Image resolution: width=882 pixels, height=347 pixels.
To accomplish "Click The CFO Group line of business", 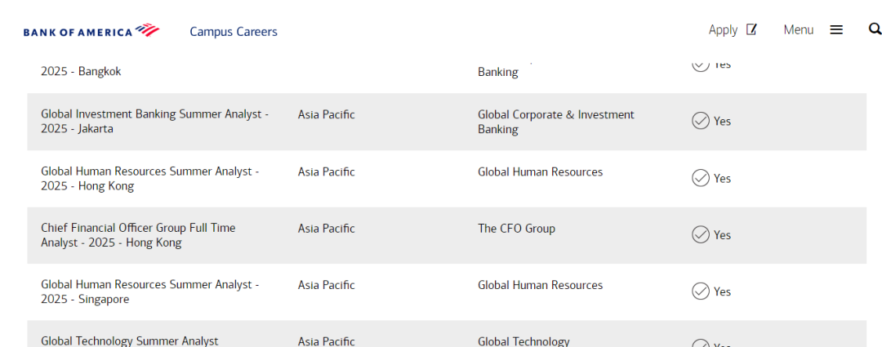I will (x=516, y=229).
